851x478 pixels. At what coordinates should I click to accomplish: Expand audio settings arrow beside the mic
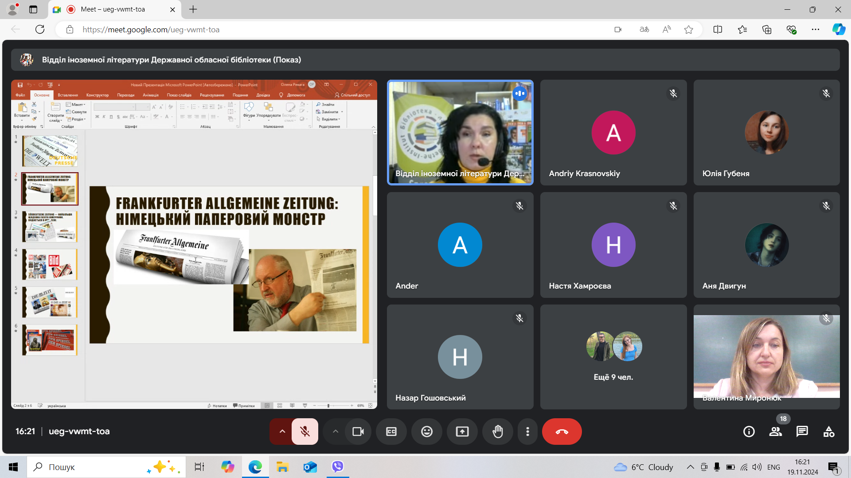[x=282, y=432]
